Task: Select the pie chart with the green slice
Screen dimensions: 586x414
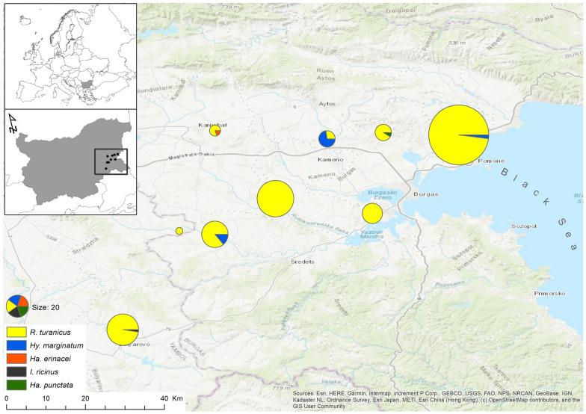Action: [x=383, y=132]
